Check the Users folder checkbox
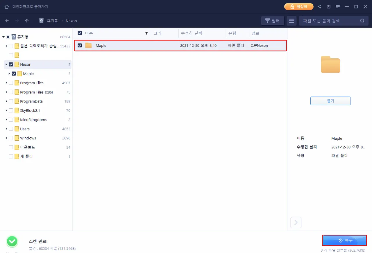This screenshot has width=372, height=253. [x=11, y=129]
